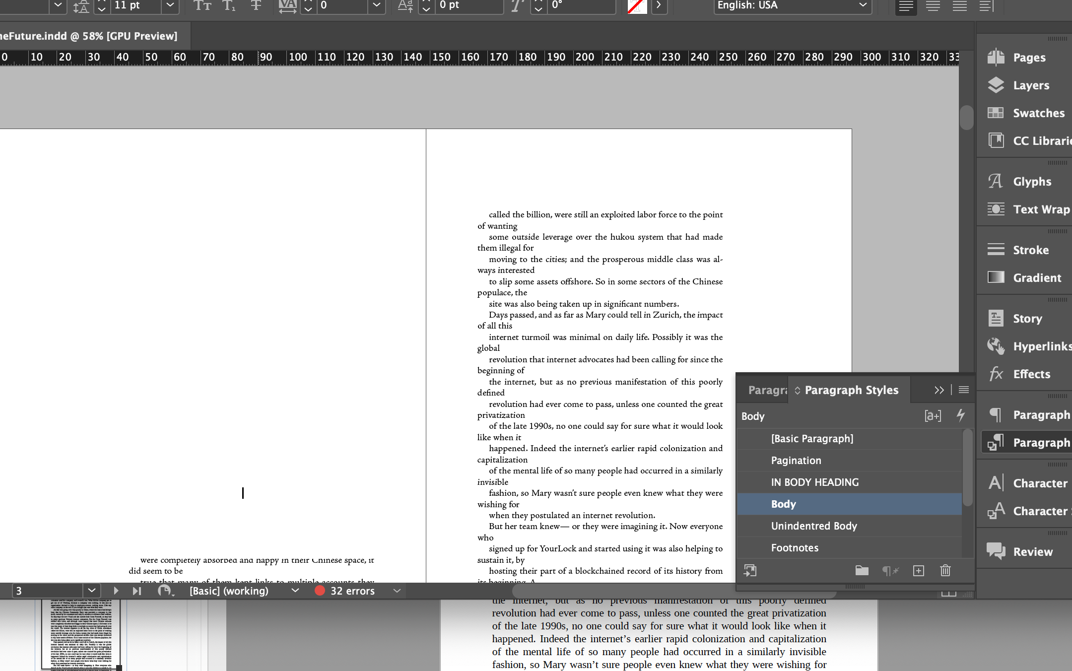Switch to the Review panel
This screenshot has height=671, width=1072.
[1033, 551]
